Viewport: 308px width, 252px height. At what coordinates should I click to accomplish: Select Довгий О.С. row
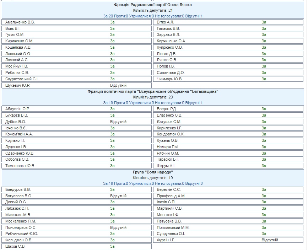point(77,202)
